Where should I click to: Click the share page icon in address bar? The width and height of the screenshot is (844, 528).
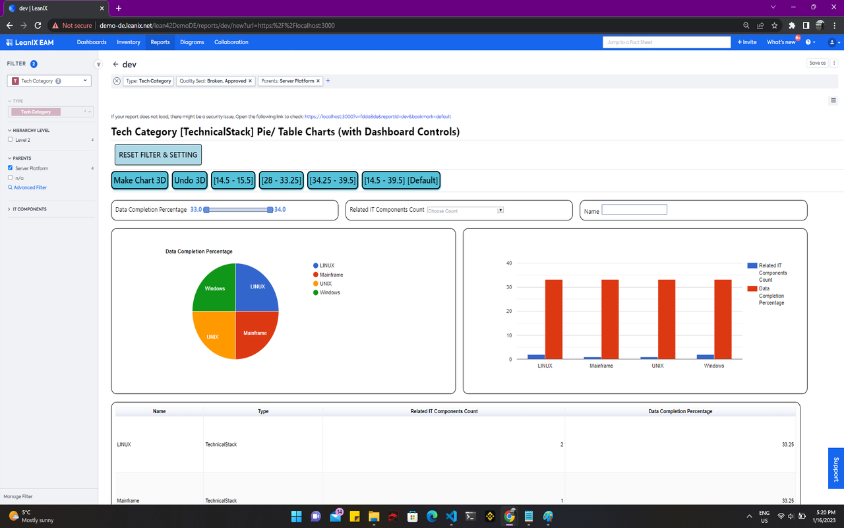[x=760, y=26]
